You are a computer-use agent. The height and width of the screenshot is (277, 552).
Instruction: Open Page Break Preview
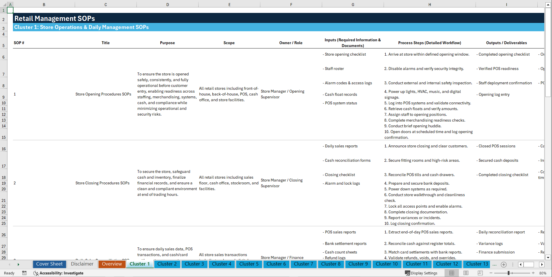(480, 273)
